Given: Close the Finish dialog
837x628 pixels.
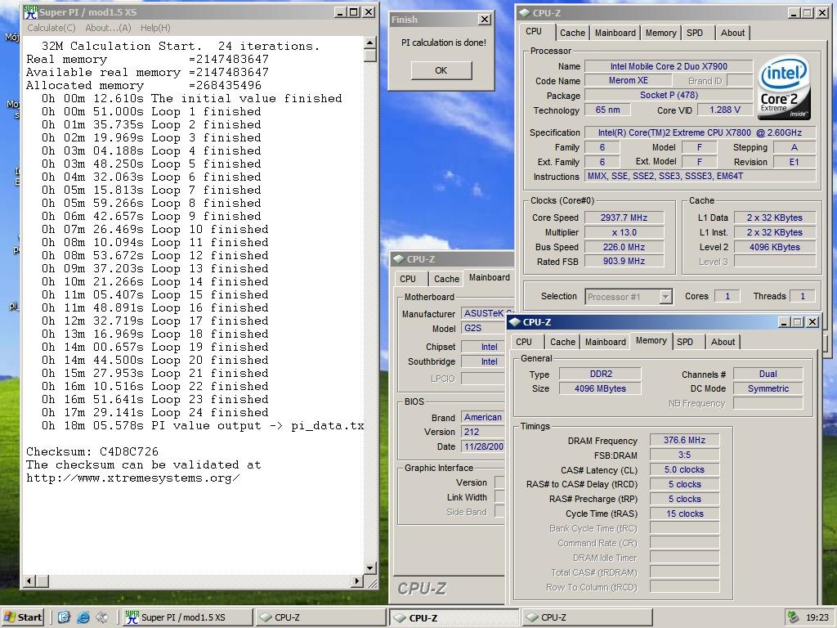Looking at the screenshot, I should (484, 20).
